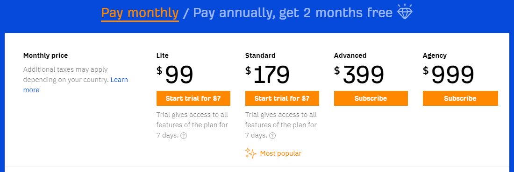Click the $999 Agency price
514x172 pixels.
tap(449, 75)
